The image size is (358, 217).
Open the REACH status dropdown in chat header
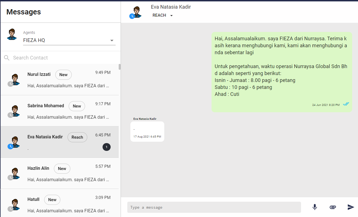[x=163, y=15]
